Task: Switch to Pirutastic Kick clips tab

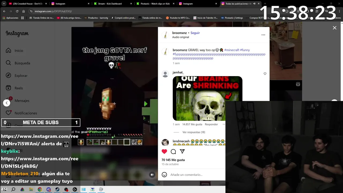Action: click(155, 4)
